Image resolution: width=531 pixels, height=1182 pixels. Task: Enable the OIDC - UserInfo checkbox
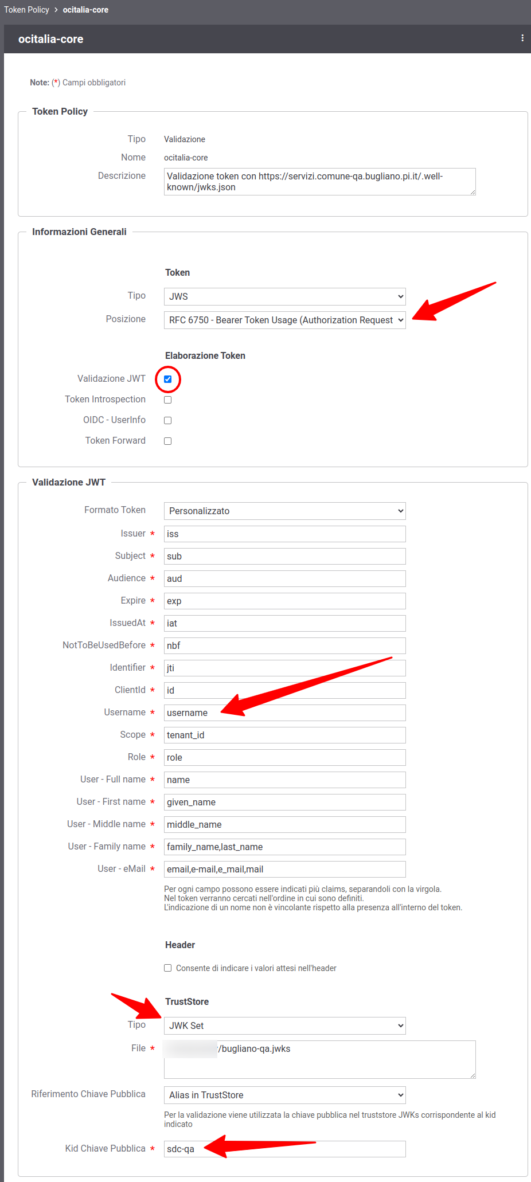point(168,420)
